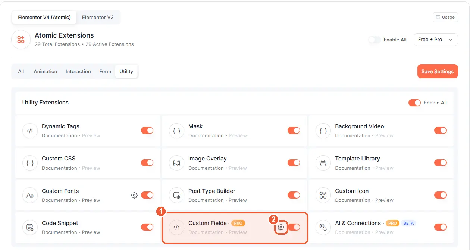Click the Atomic Extensions logo icon

point(21,40)
